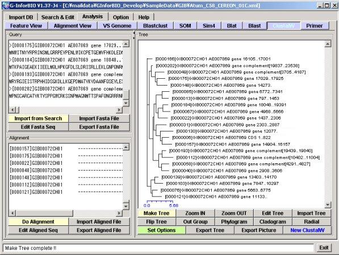Click the Set Options button

pyautogui.click(x=161, y=230)
